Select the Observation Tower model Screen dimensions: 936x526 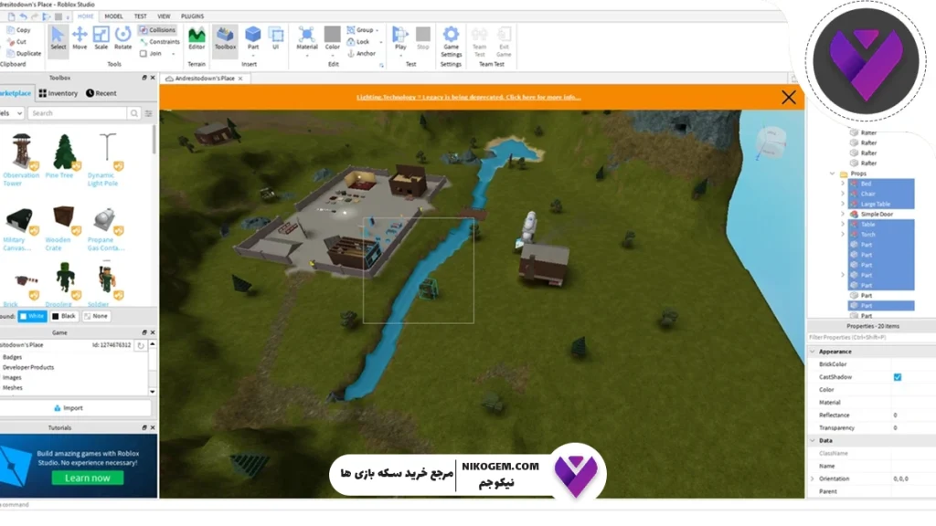coord(21,160)
